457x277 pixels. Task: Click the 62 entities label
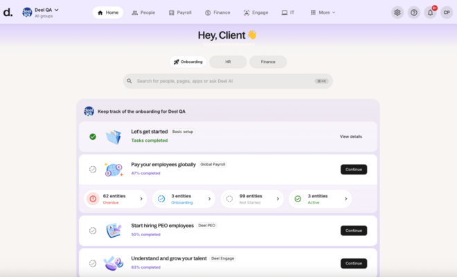[114, 196]
